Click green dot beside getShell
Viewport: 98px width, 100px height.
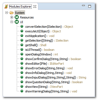coord(22,45)
